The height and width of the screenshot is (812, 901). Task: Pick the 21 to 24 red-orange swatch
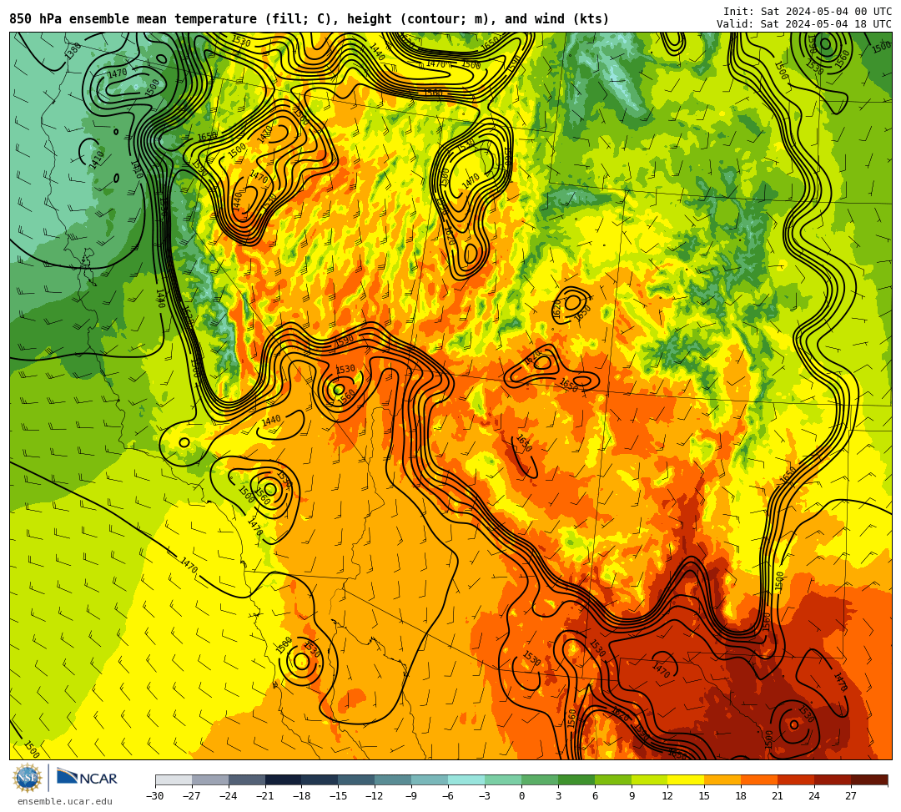[797, 779]
